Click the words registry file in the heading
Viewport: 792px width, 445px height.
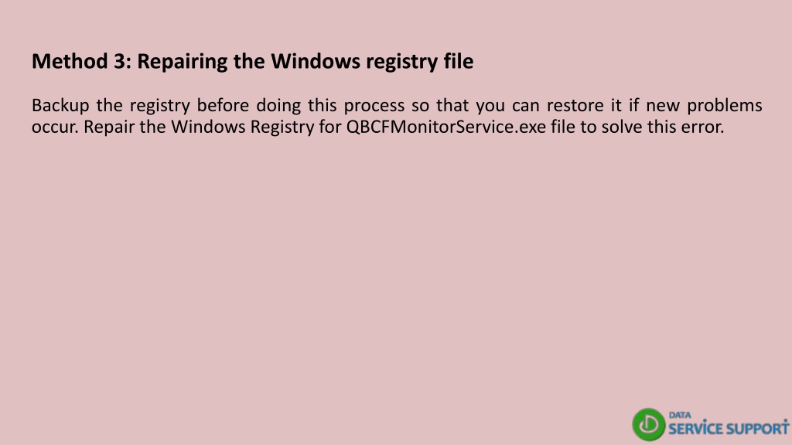(x=420, y=62)
